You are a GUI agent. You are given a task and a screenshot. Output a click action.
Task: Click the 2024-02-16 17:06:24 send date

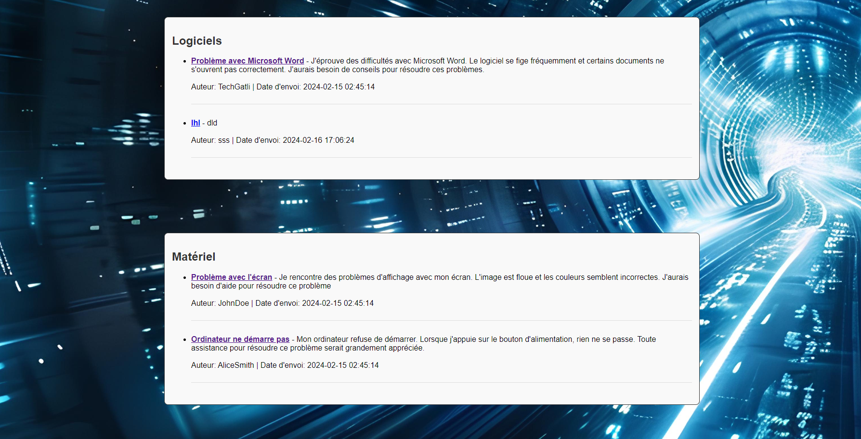click(x=318, y=140)
